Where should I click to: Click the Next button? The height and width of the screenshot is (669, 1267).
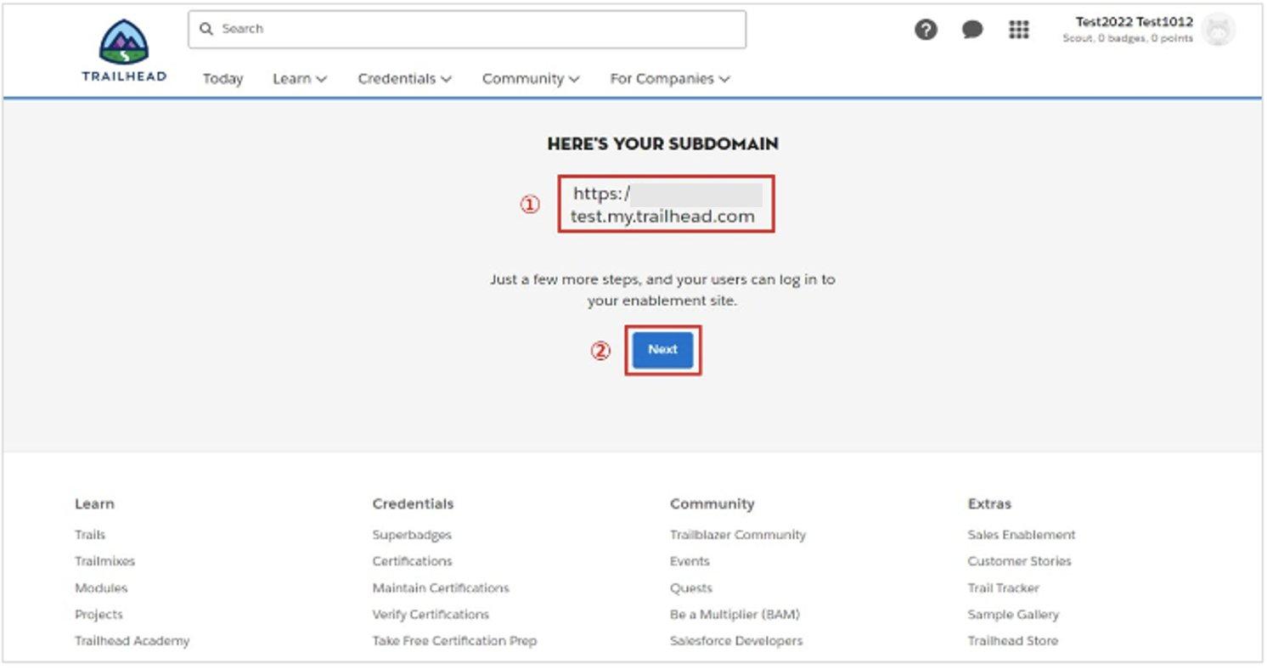(x=662, y=350)
